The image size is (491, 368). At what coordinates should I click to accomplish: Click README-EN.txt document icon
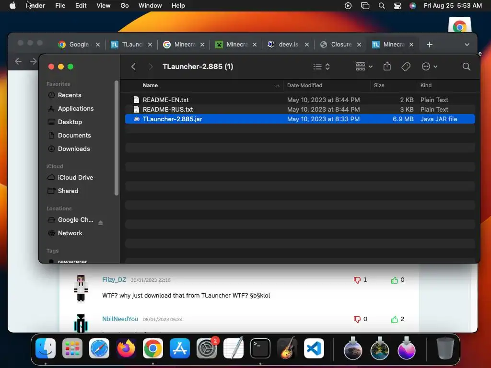[136, 100]
